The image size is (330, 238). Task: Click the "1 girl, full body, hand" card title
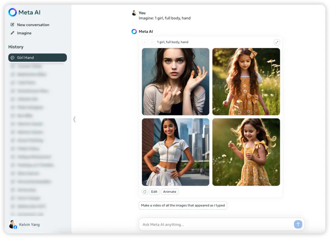pos(173,42)
